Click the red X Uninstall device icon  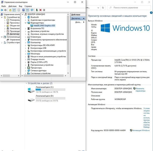tap(40, 10)
